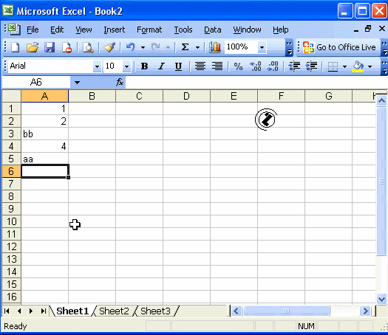Toggle Italic formatting
388x335 pixels.
(x=161, y=66)
